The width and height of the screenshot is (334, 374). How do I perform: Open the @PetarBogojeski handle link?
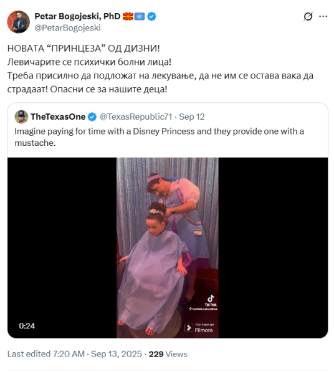tap(67, 28)
